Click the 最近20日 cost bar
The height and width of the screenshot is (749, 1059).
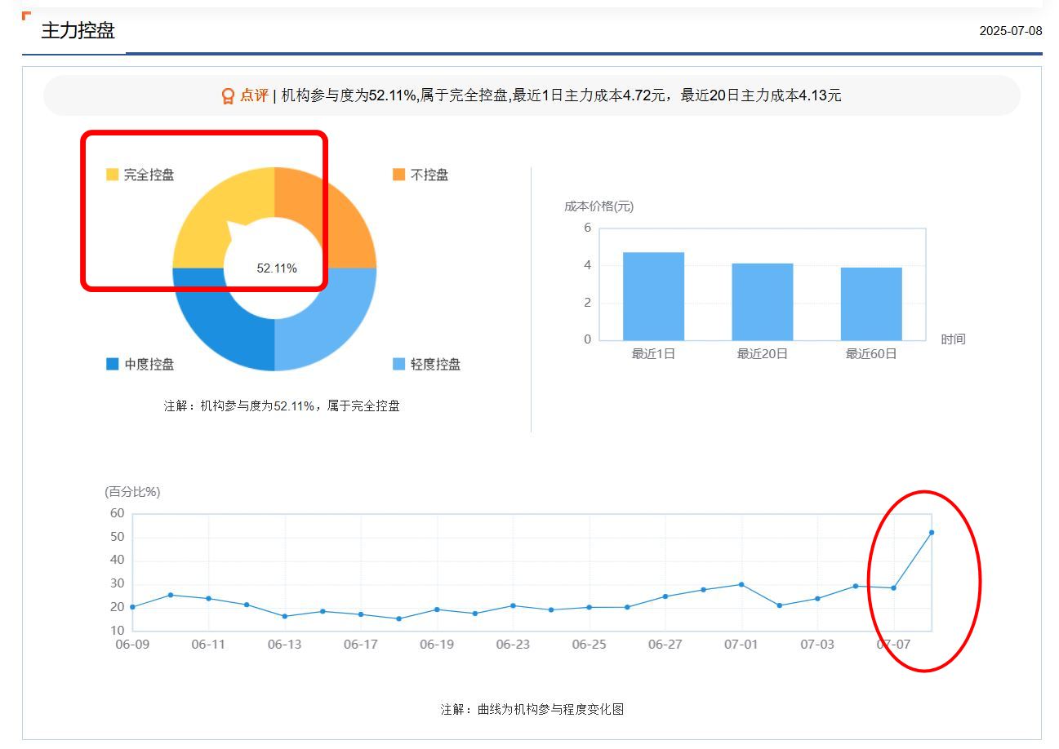point(763,302)
